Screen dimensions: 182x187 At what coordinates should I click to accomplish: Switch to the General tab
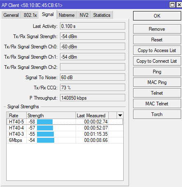pyautogui.click(x=11, y=15)
